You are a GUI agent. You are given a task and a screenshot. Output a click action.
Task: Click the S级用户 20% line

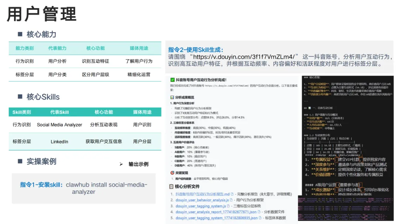click(192, 147)
